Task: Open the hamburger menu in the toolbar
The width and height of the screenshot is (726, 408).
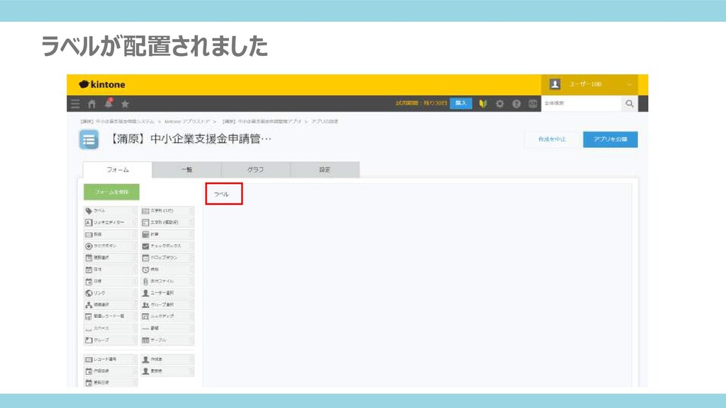Action: pos(75,103)
